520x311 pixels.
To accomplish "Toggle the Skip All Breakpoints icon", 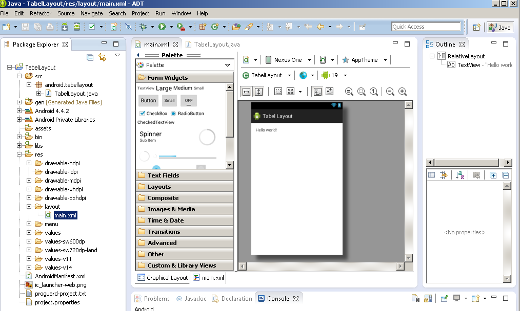I will pos(128,27).
